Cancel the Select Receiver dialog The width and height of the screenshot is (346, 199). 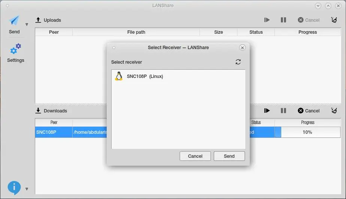click(195, 156)
